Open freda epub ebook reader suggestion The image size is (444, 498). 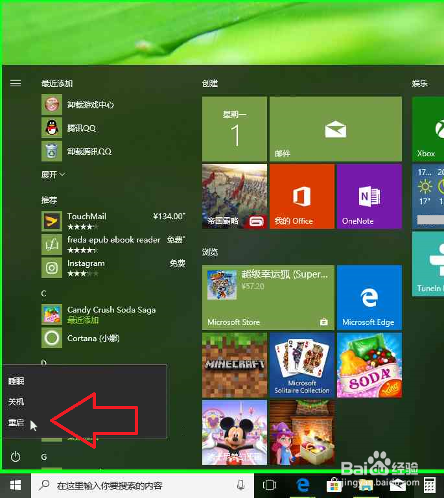113,244
